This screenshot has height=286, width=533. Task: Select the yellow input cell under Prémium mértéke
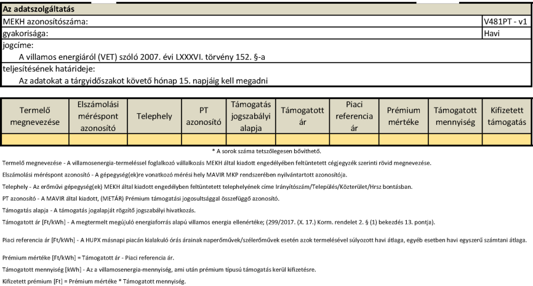pos(404,139)
